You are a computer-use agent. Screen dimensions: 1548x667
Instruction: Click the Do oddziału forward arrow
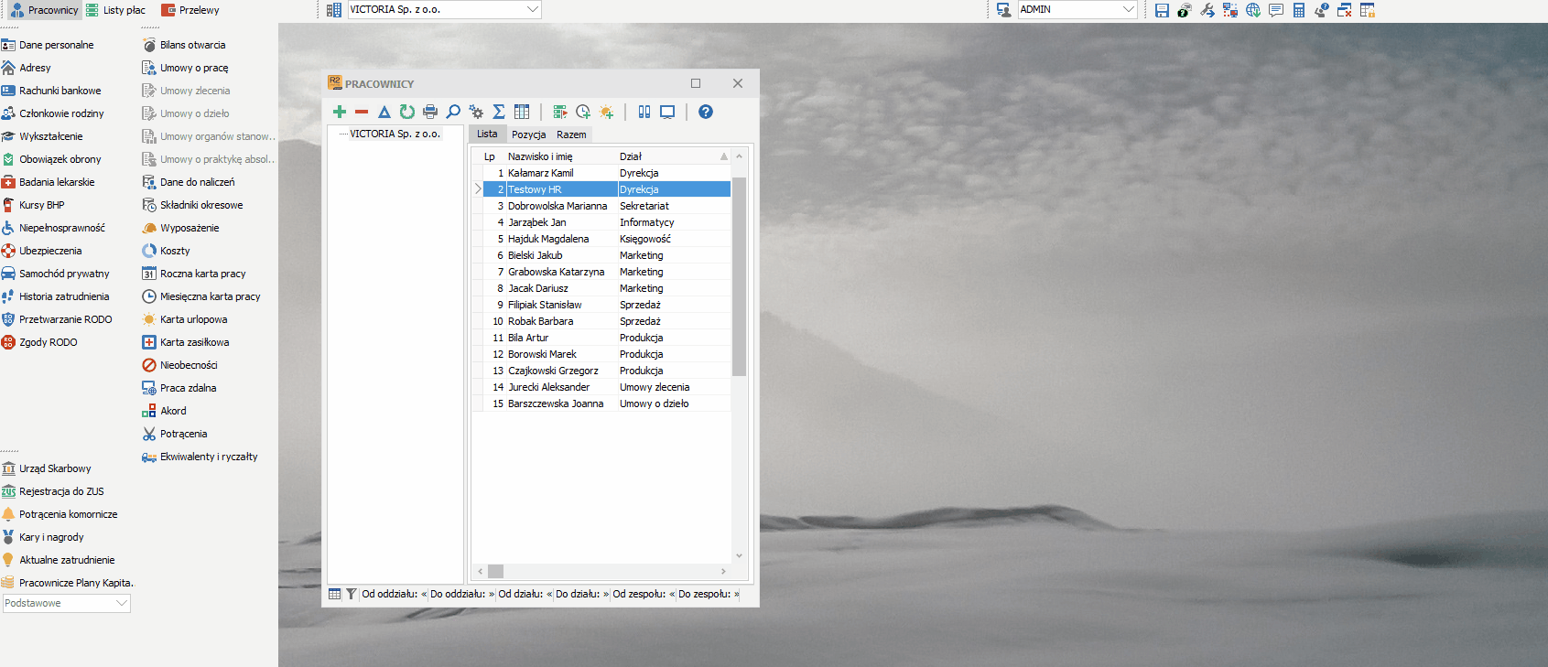(492, 594)
